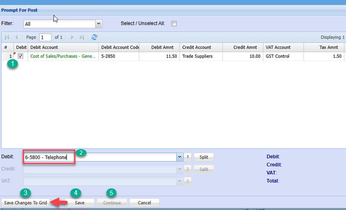Screen dimensions: 346x210
Task: Click the help question mark beside Credit
Action: pos(187,169)
